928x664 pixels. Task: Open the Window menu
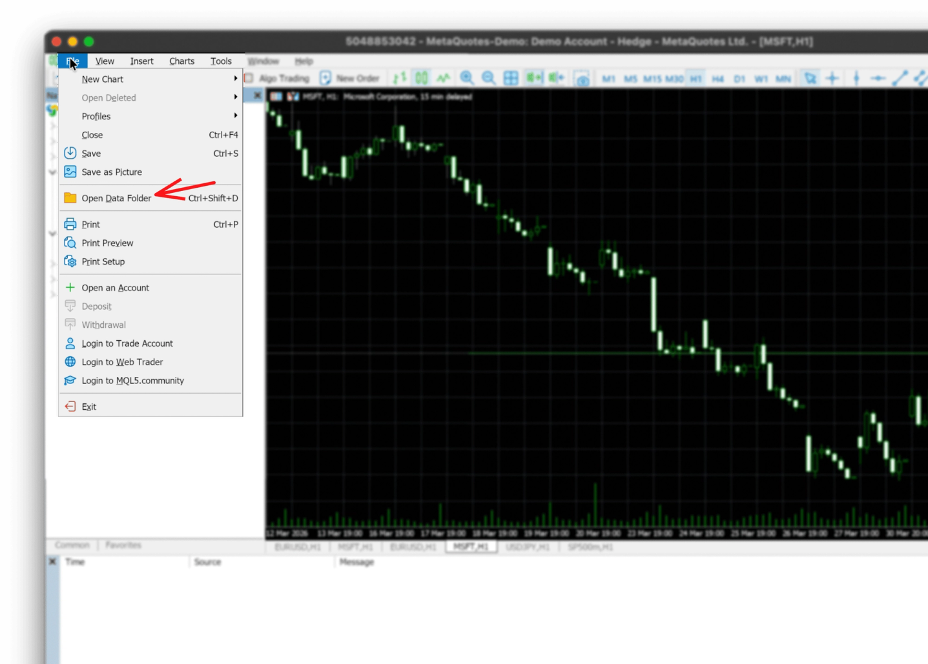(x=263, y=61)
